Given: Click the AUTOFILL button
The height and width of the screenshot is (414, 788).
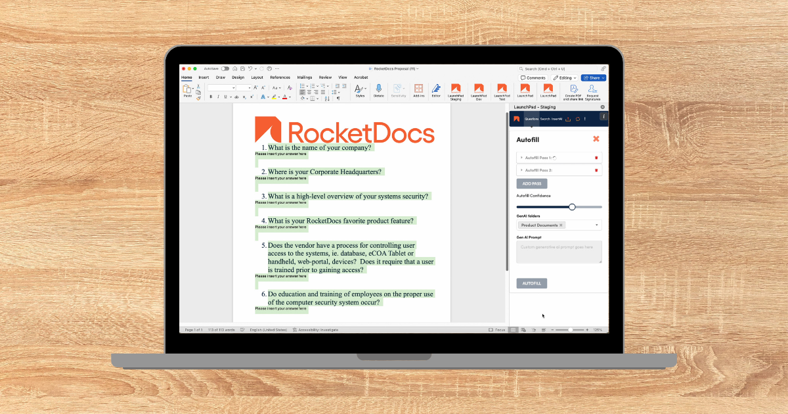Looking at the screenshot, I should pos(532,283).
